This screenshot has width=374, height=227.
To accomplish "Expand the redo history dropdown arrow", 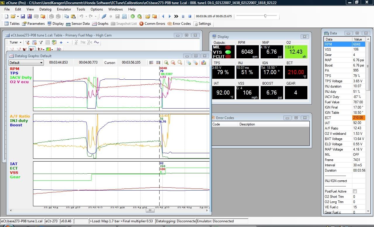I will click(x=96, y=16).
